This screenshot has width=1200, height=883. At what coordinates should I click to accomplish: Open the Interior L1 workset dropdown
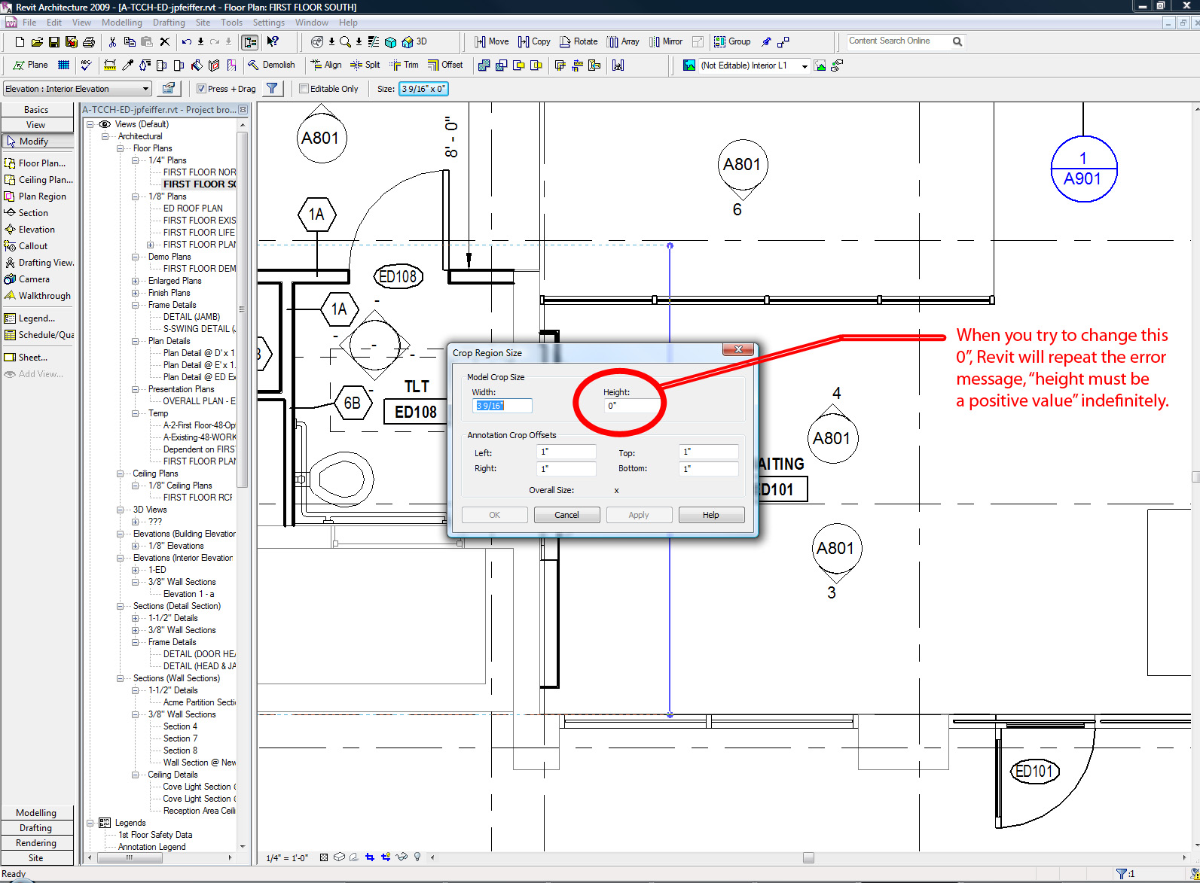point(804,66)
